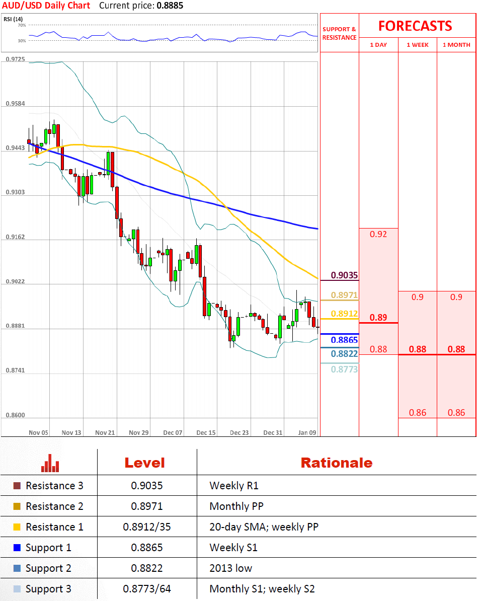Open the 1 DAY forecast column header
Screen dimensions: 479x601
click(378, 45)
